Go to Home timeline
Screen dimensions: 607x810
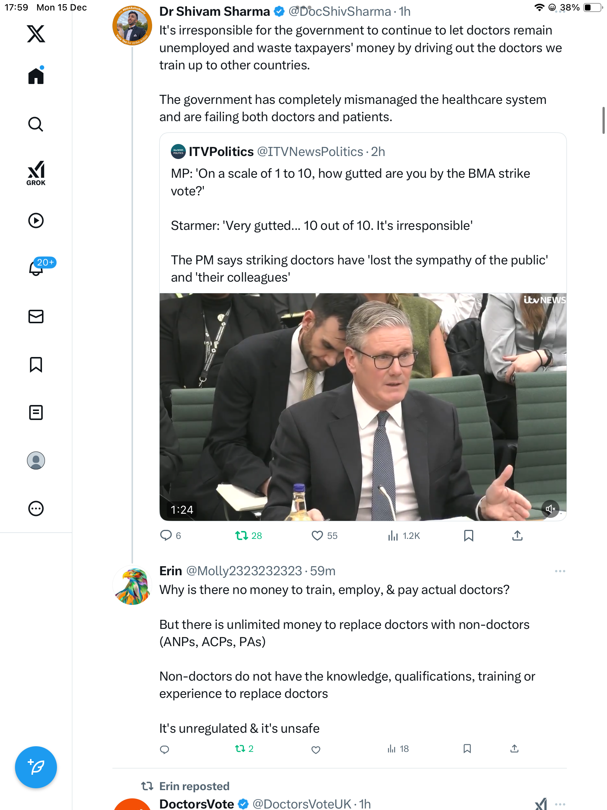pos(36,76)
